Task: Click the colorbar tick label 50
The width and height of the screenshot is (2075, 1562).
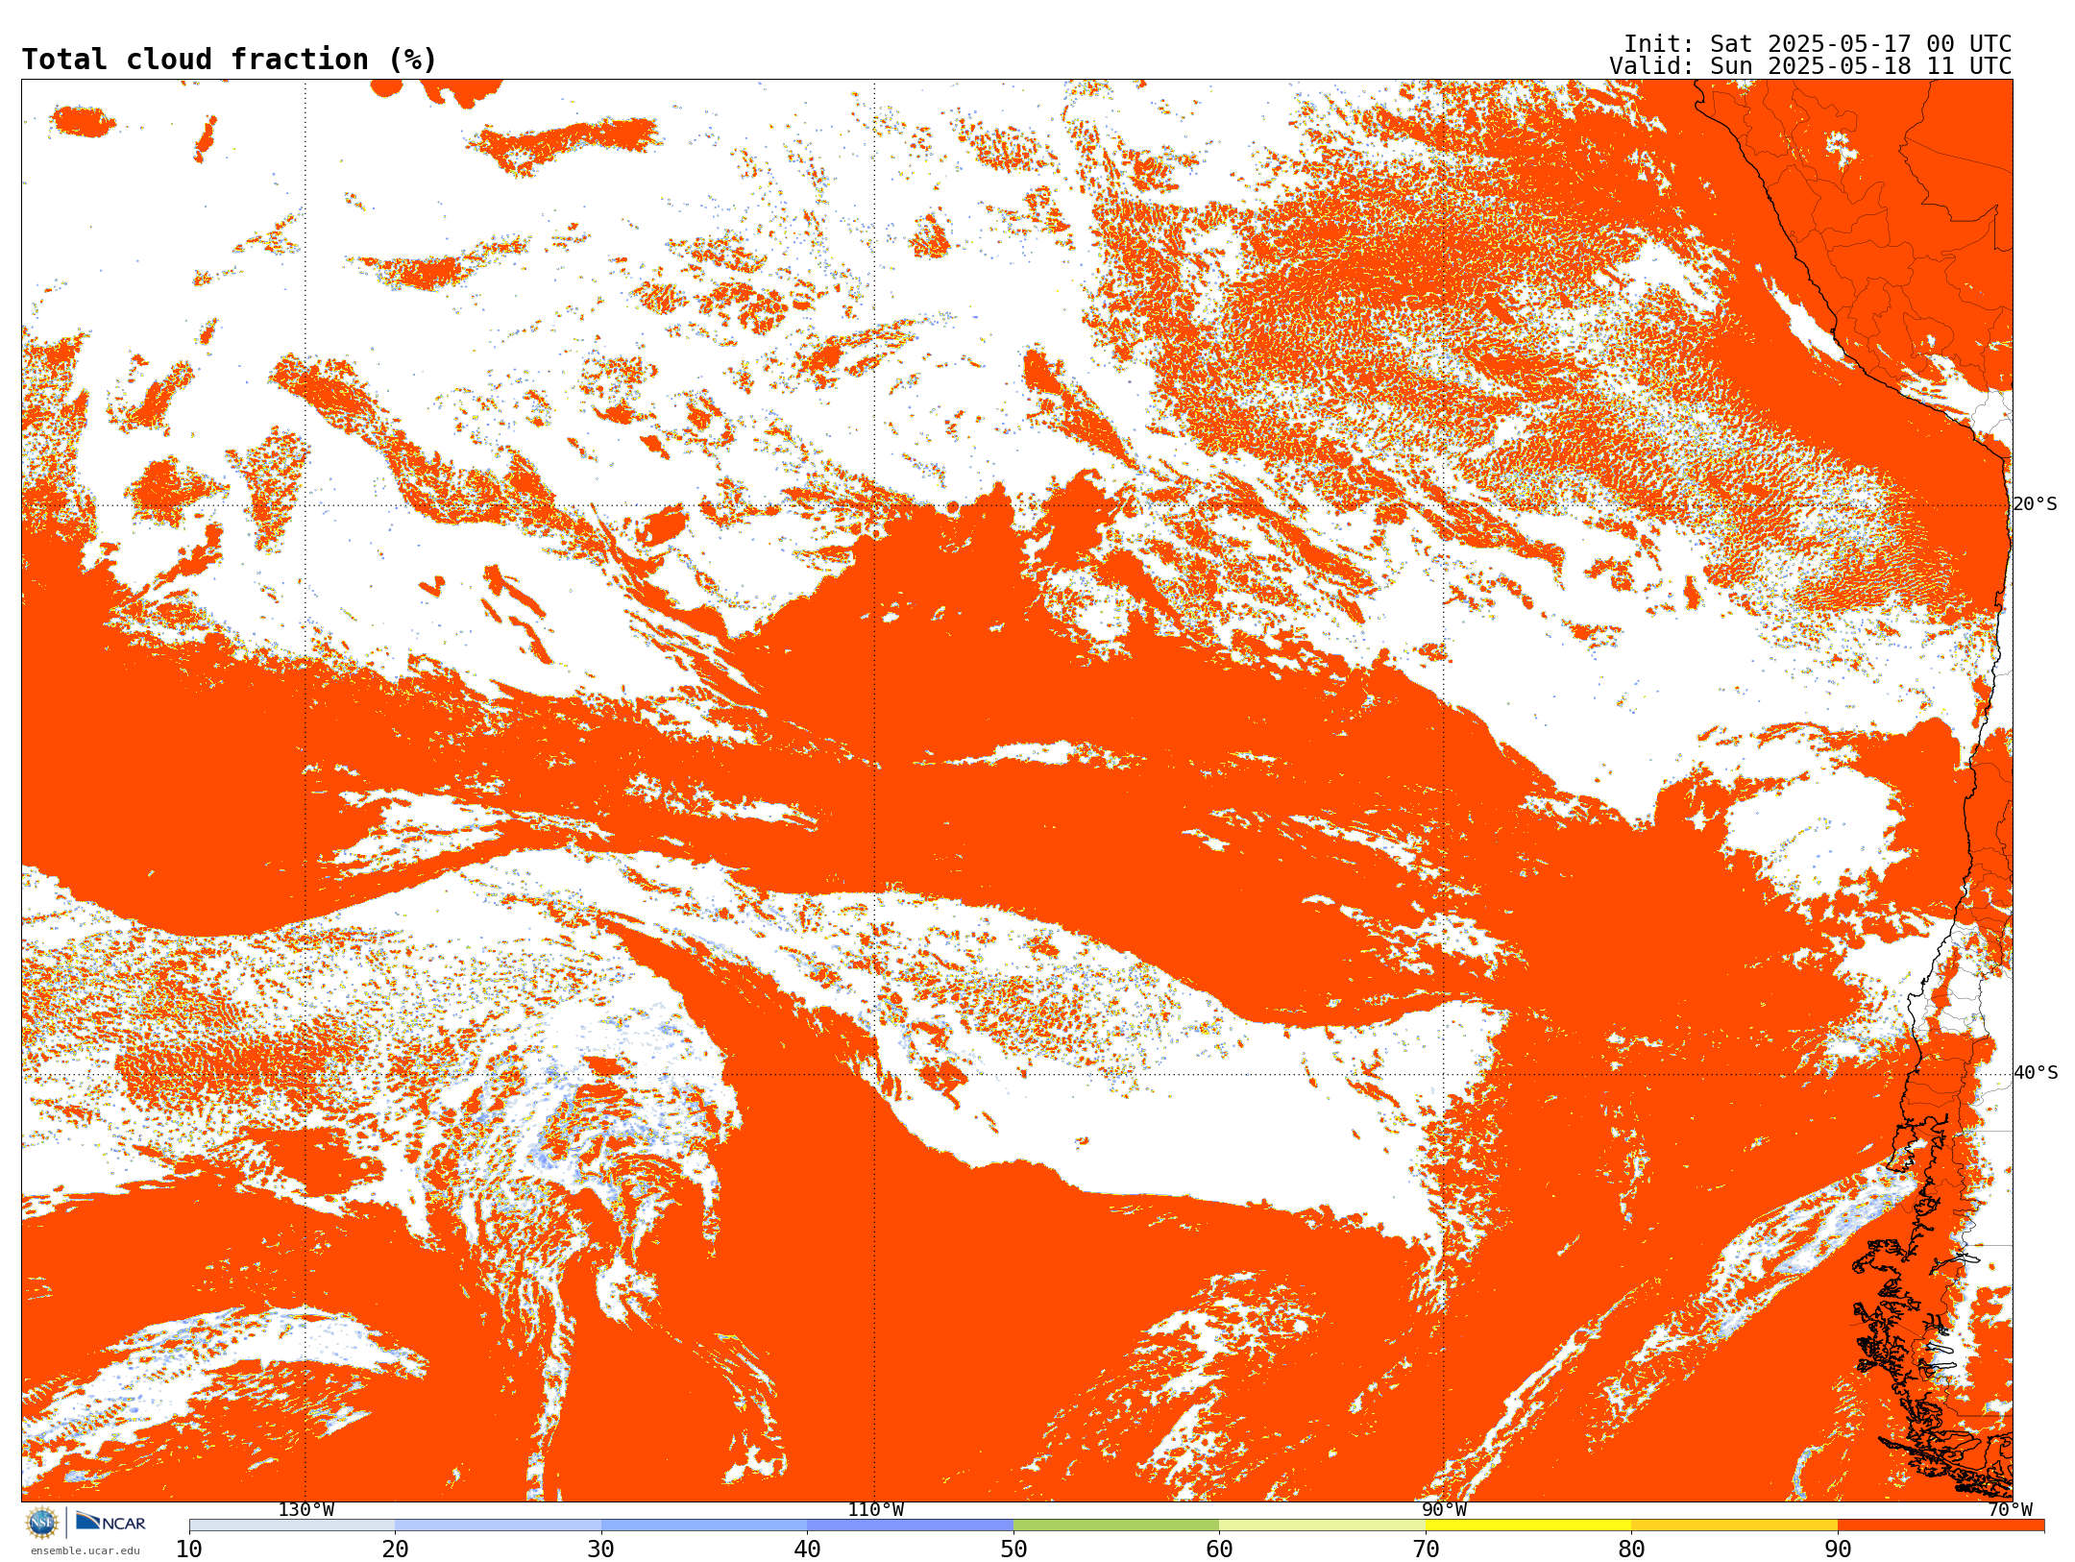Action: (x=1013, y=1550)
